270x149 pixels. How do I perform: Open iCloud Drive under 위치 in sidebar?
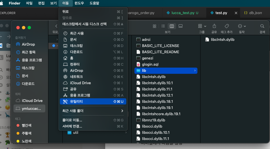(29, 101)
